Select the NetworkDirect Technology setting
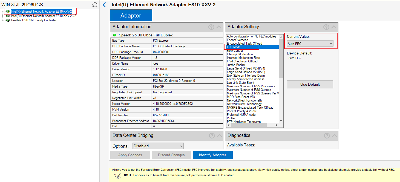The width and height of the screenshot is (400, 182). point(244,104)
